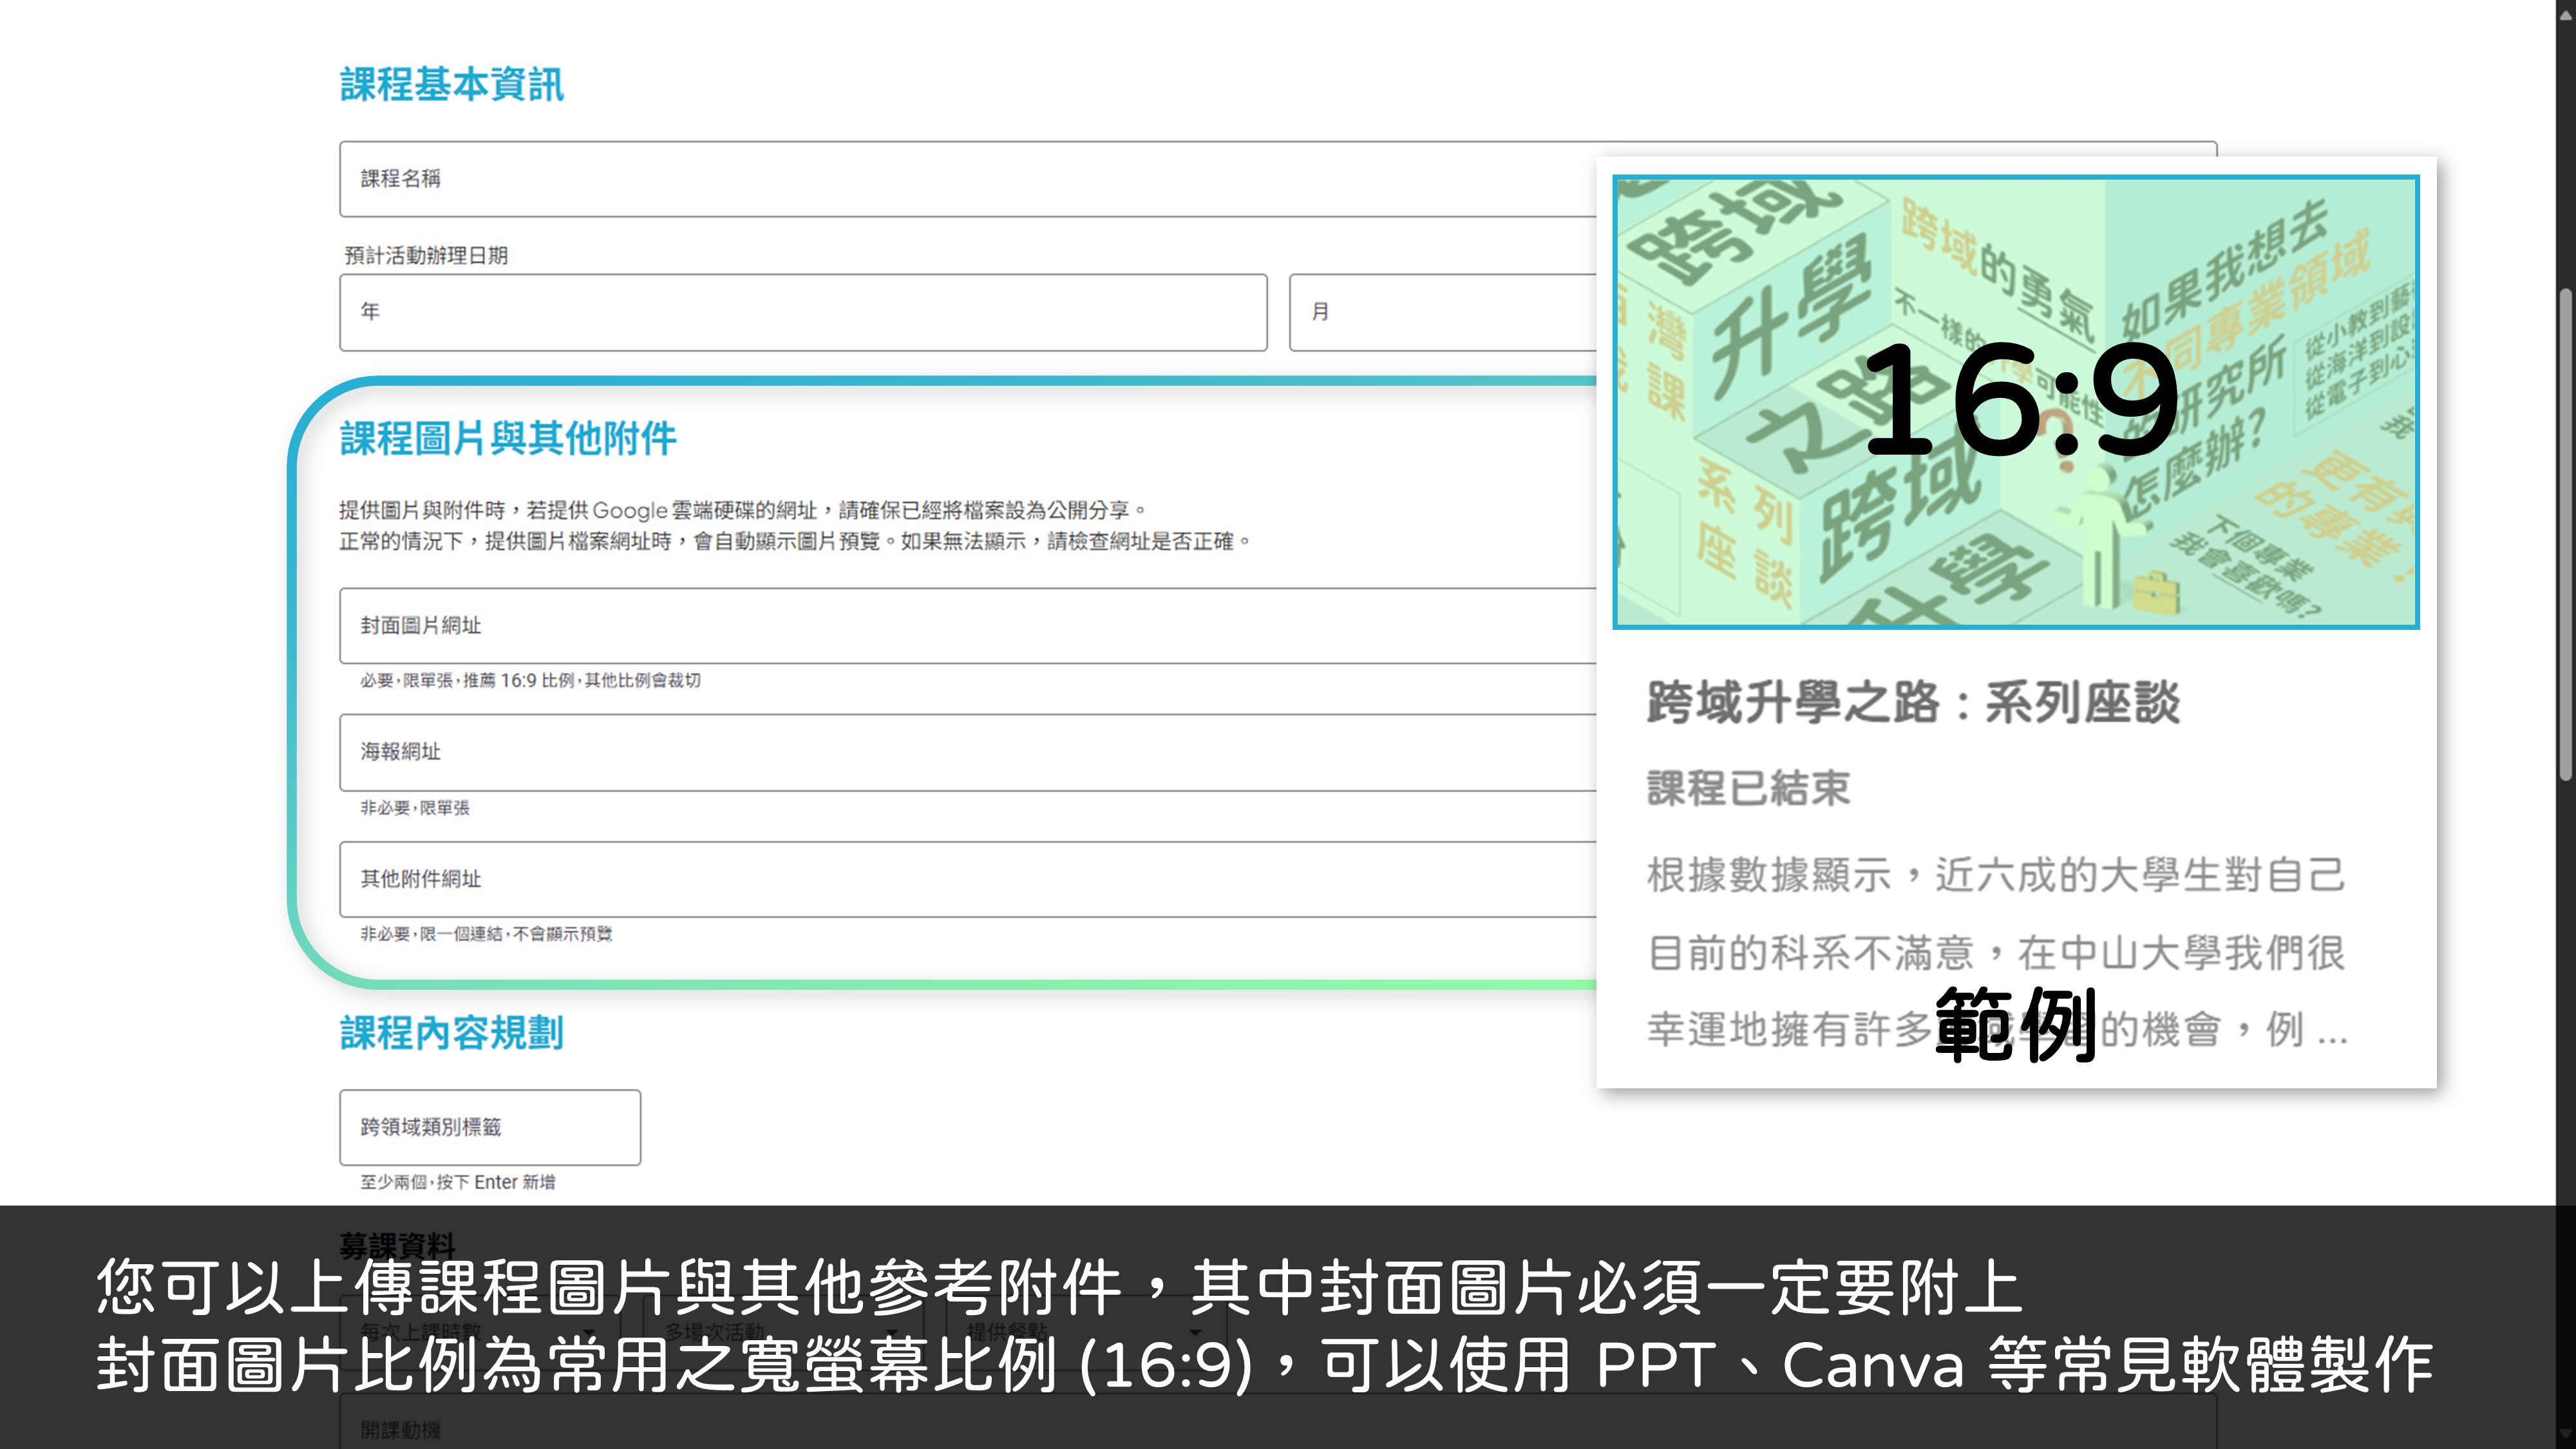This screenshot has width=2576, height=1449.
Task: Click the 16:9 example cover thumbnail
Action: tap(2016, 402)
